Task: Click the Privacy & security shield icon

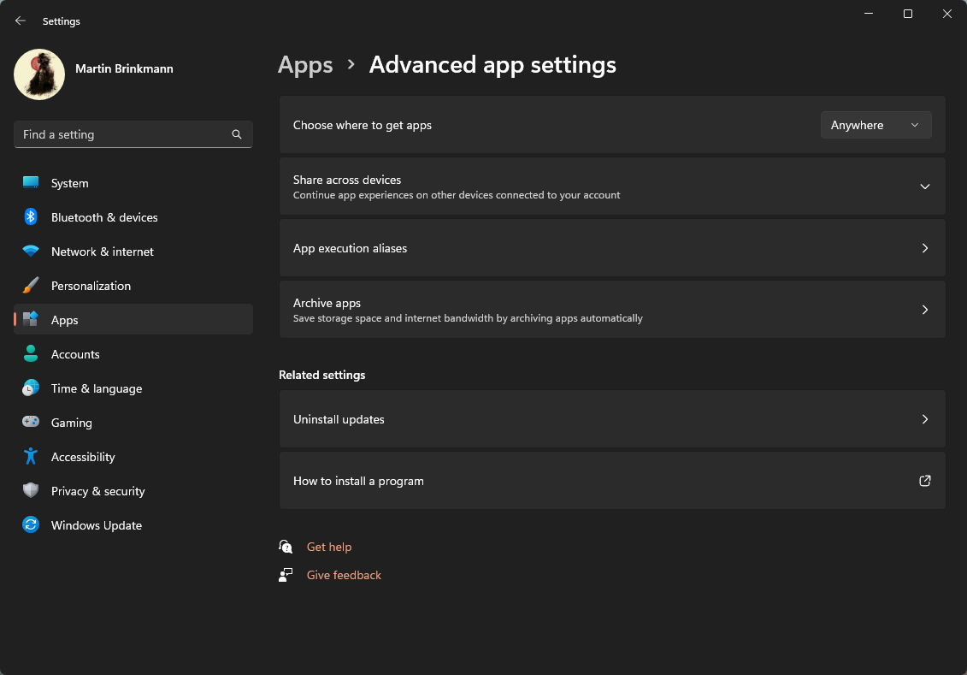Action: 31,490
